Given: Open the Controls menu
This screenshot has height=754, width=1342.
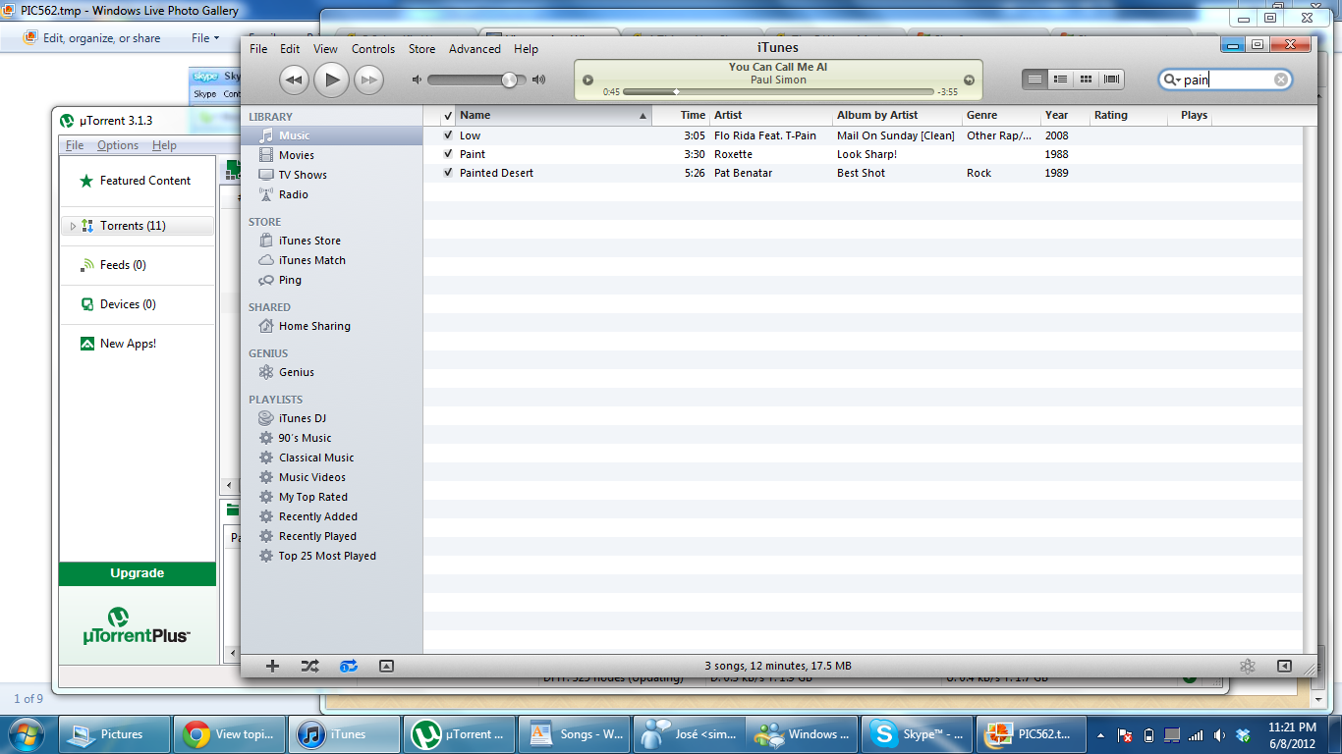Looking at the screenshot, I should [x=373, y=49].
